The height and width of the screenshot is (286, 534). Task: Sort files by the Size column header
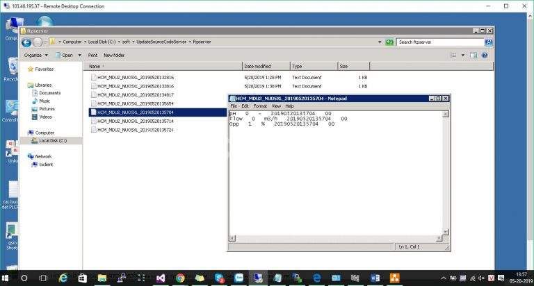click(x=353, y=67)
